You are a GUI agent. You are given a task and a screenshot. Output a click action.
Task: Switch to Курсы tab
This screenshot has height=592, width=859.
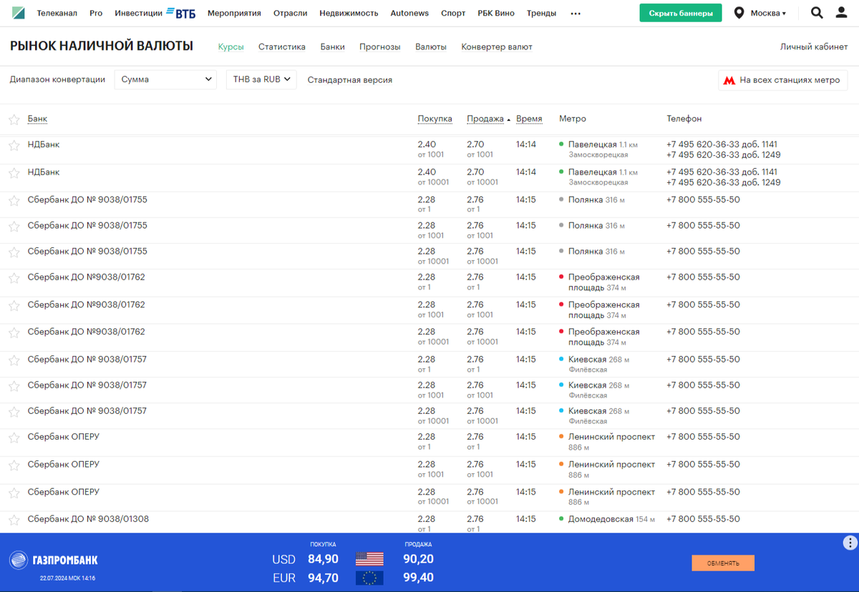230,46
